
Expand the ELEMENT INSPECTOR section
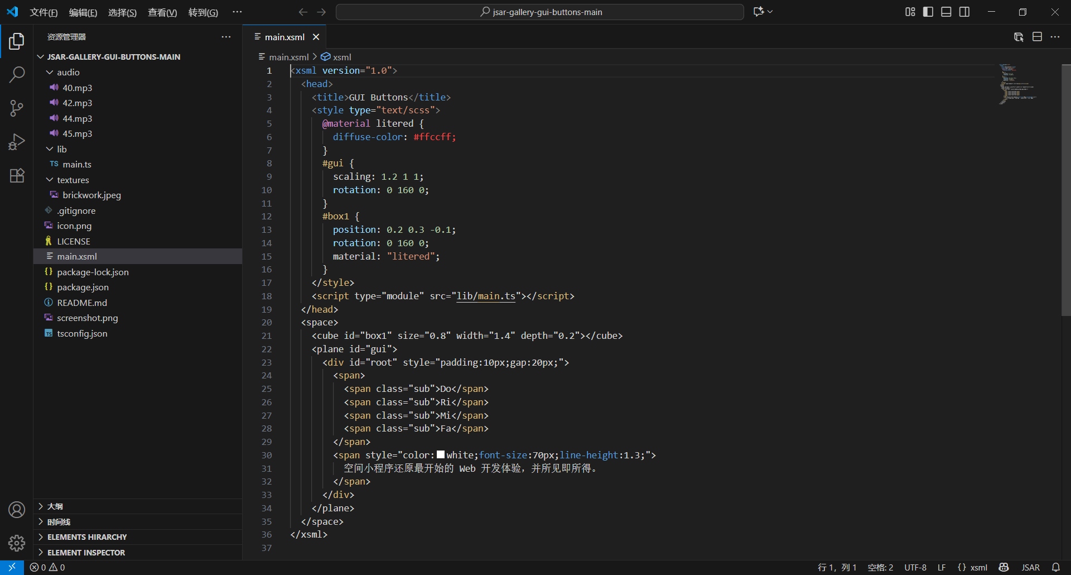(x=138, y=553)
